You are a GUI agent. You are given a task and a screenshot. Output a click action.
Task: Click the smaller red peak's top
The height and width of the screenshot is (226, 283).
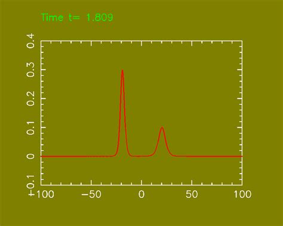[x=162, y=128]
